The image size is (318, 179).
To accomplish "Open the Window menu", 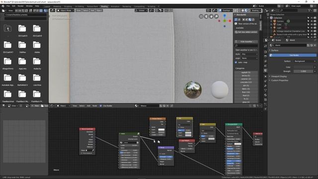I will (x=29, y=6).
